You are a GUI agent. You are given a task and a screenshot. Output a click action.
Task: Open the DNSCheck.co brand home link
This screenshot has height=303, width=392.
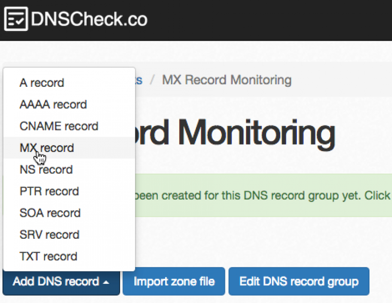click(88, 20)
